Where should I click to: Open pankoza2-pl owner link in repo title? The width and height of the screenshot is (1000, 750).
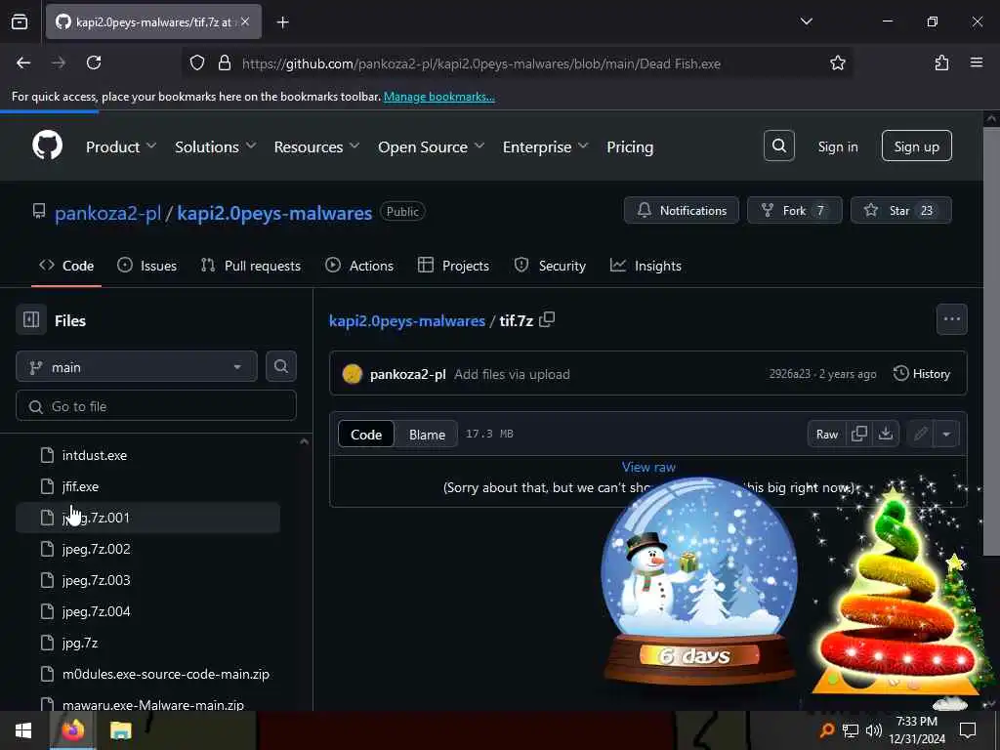click(x=107, y=213)
